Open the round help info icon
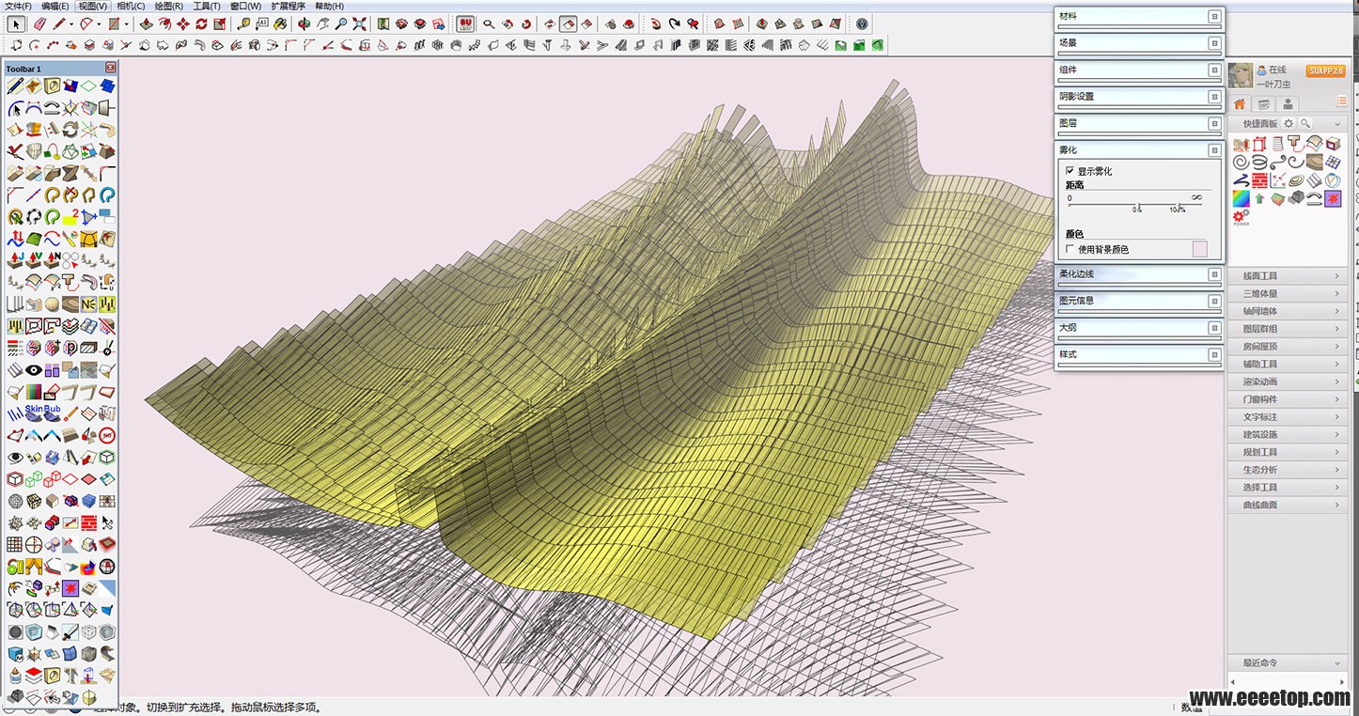Image resolution: width=1359 pixels, height=716 pixels. [x=862, y=24]
